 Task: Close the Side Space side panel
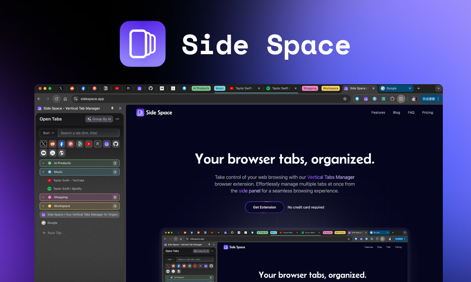[120, 108]
